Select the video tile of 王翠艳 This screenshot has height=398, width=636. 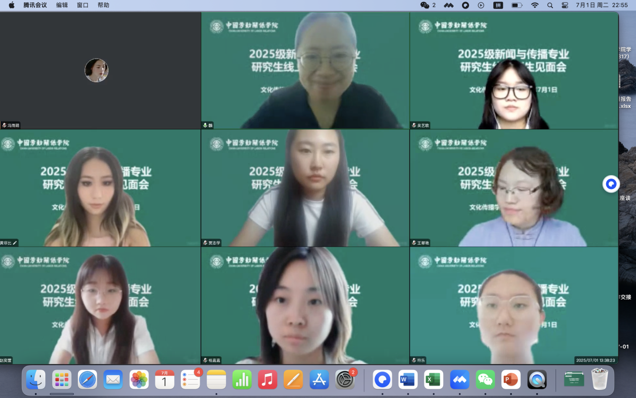tap(514, 188)
